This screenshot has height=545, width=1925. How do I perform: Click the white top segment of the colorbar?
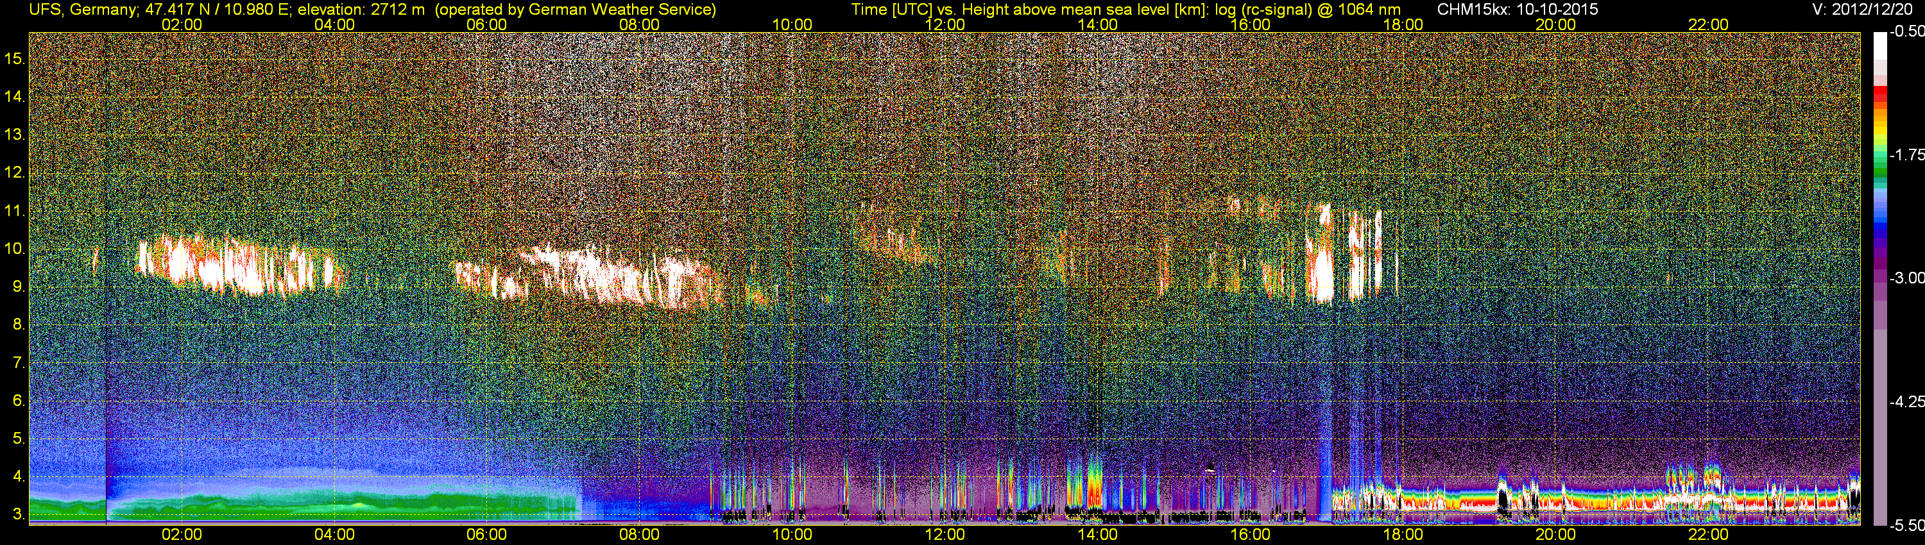1879,46
